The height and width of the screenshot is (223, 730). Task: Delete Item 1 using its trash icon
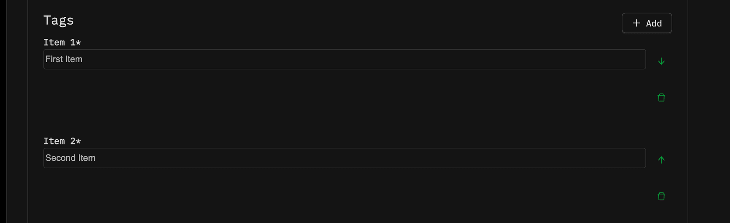[661, 97]
